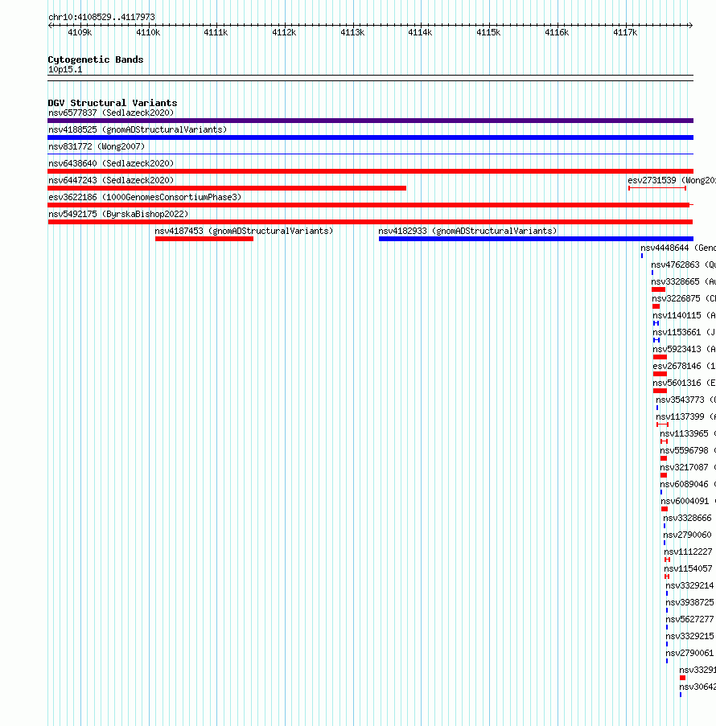Click the red esv3622186 variant bar
The height and width of the screenshot is (726, 716).
370,205
